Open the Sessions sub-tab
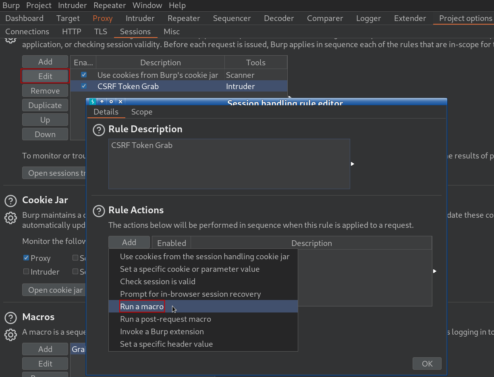The height and width of the screenshot is (377, 494). click(x=135, y=31)
